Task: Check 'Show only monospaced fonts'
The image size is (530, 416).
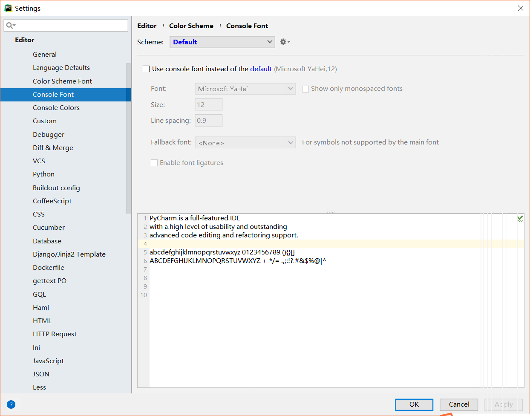Action: tap(305, 89)
